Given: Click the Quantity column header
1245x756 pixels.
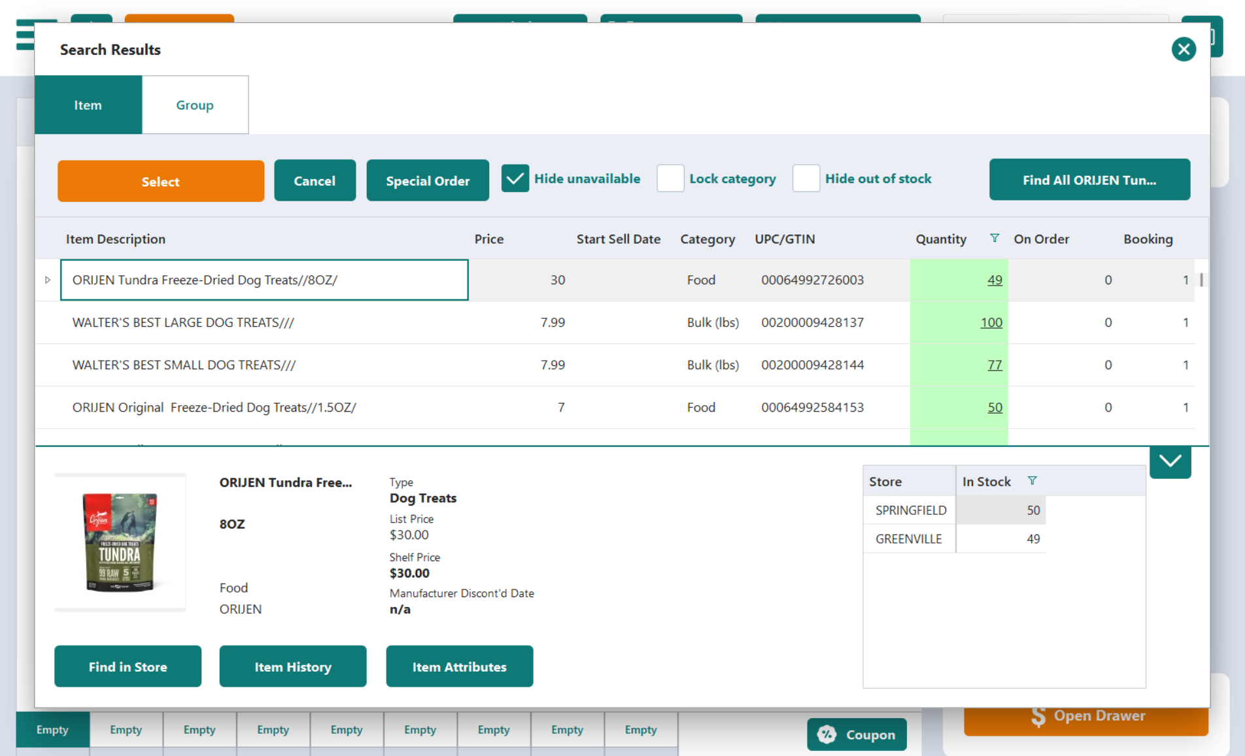Looking at the screenshot, I should click(941, 239).
